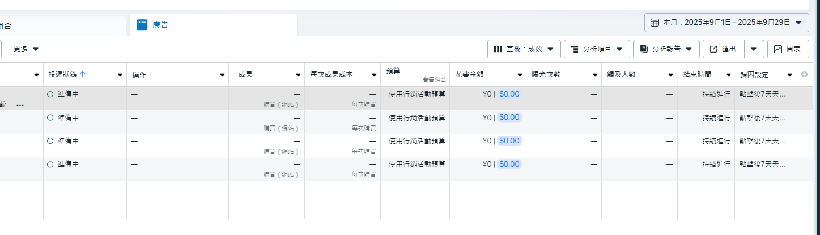The width and height of the screenshot is (820, 235).
Task: Click the plus icon to add column
Action: click(804, 75)
